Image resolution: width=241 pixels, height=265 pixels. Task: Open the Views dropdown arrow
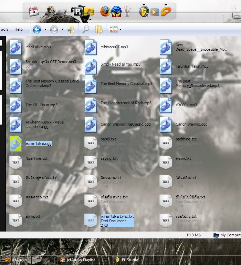[x=120, y=30]
